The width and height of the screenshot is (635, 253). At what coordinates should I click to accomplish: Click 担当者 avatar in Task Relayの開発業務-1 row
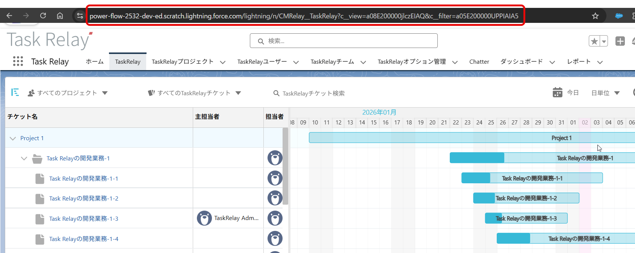(275, 158)
